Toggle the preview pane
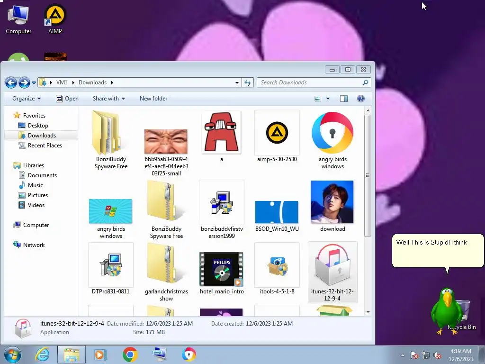This screenshot has width=485, height=364. [x=344, y=99]
